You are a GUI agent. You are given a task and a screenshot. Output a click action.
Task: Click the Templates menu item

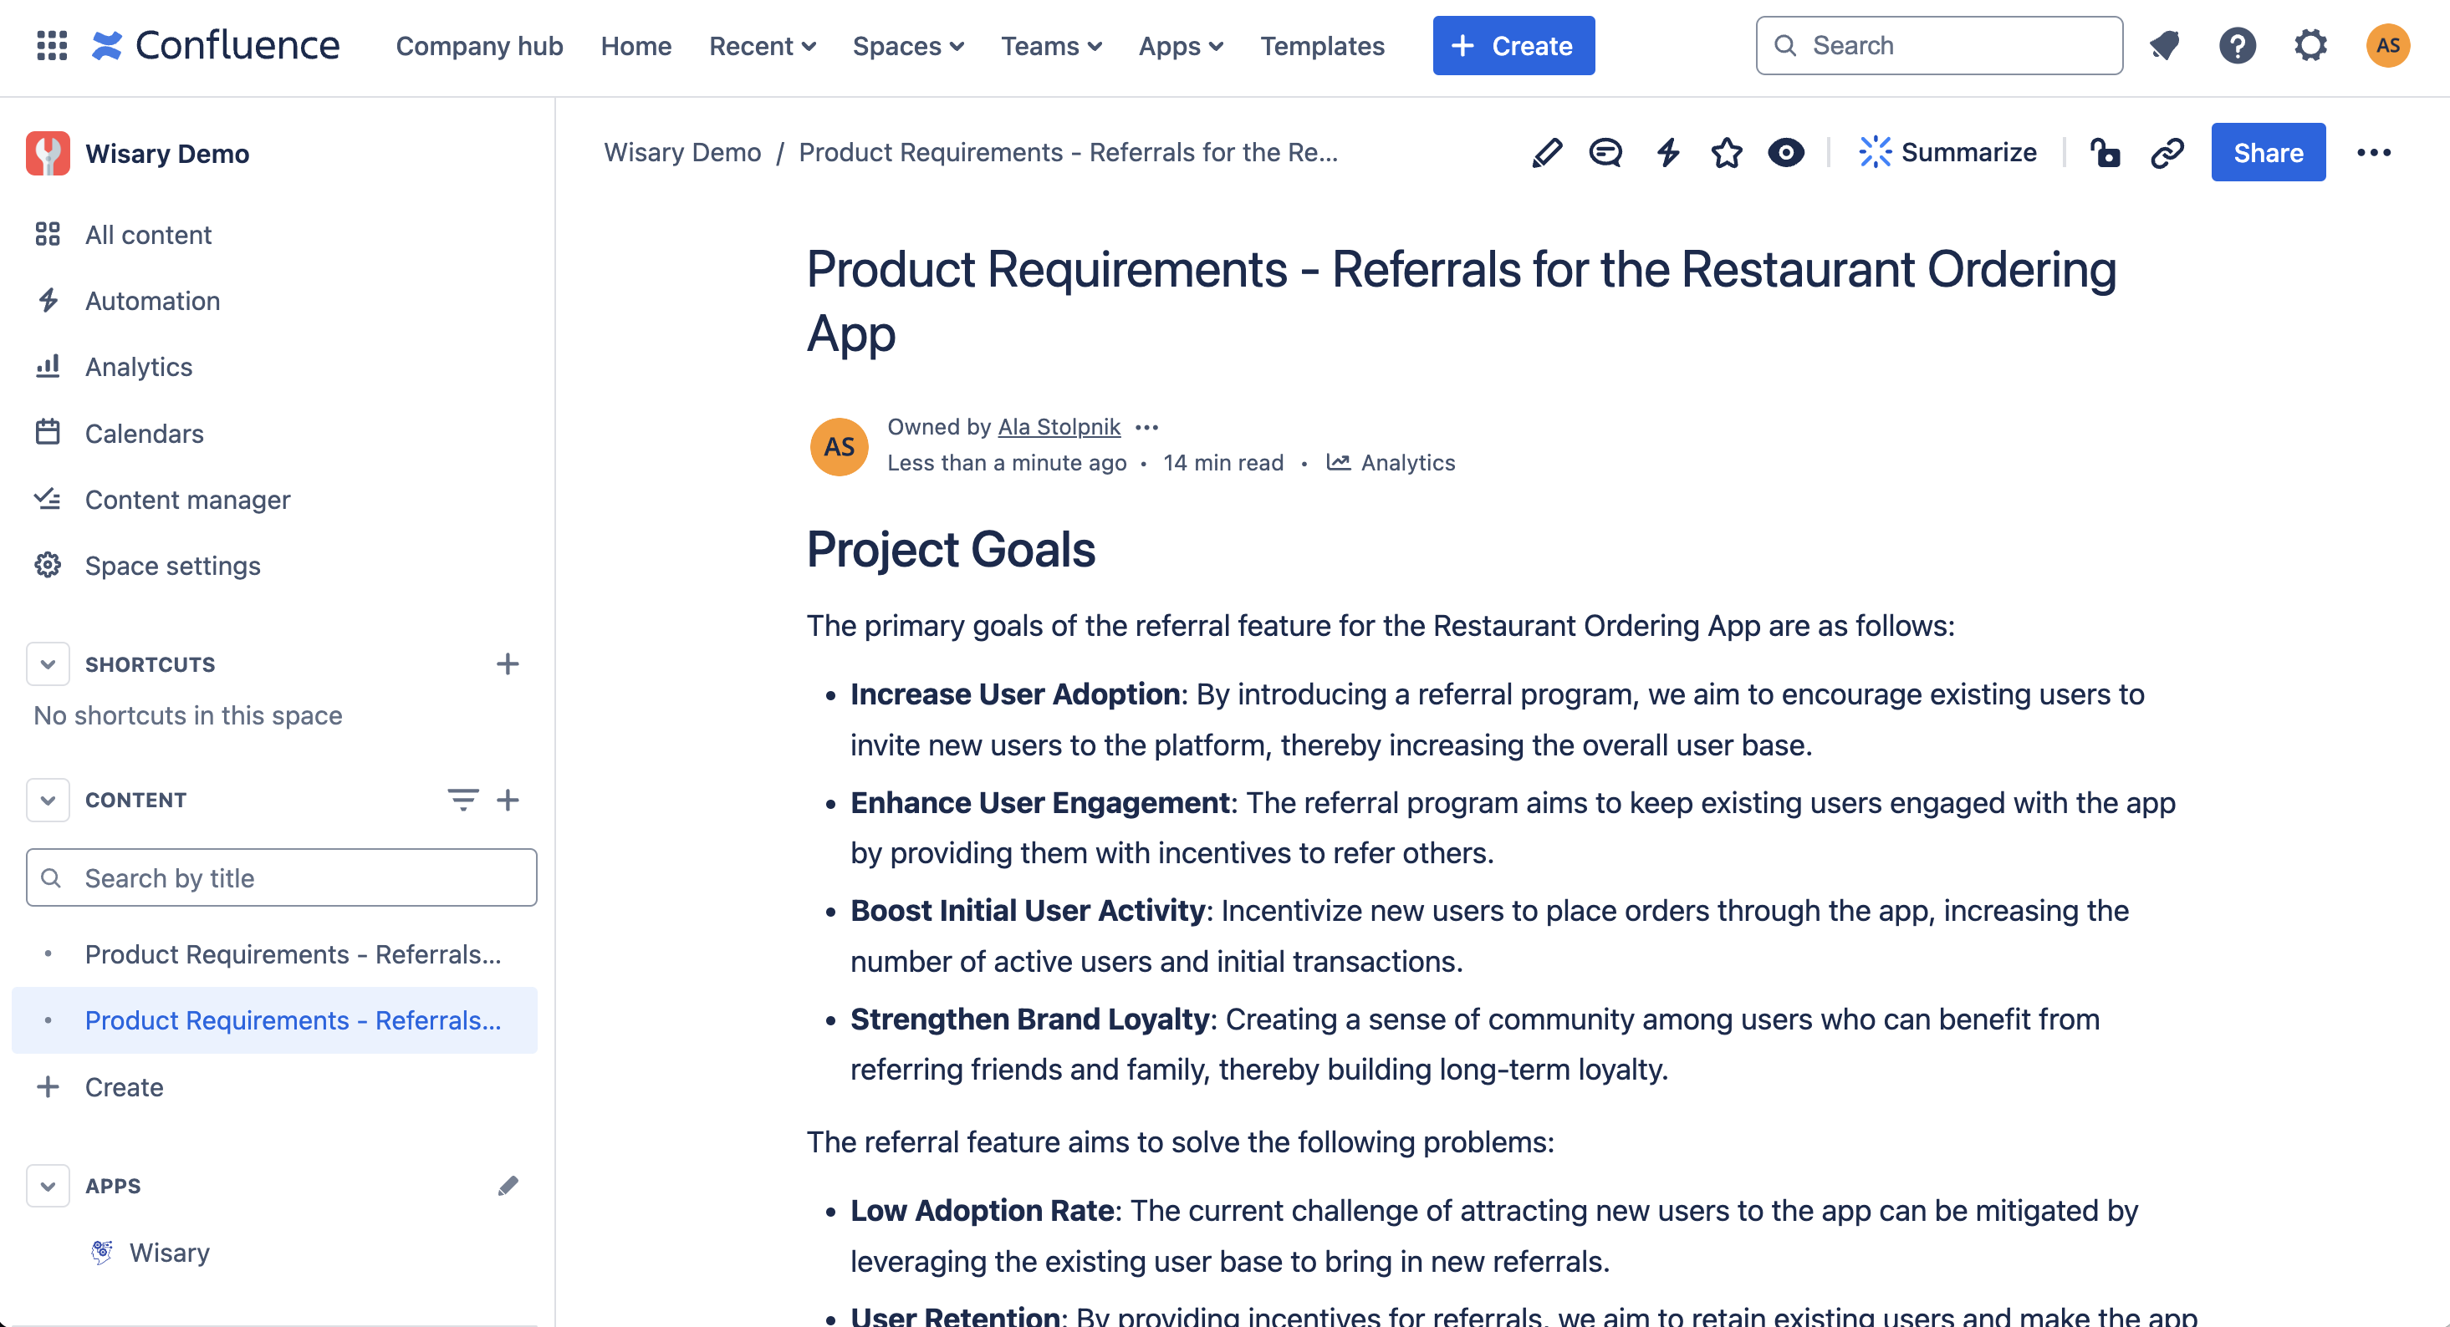1322,44
